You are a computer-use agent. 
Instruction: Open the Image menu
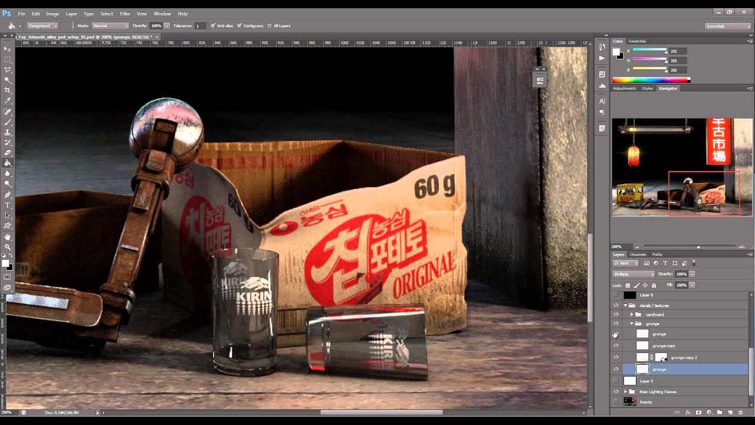pos(52,14)
